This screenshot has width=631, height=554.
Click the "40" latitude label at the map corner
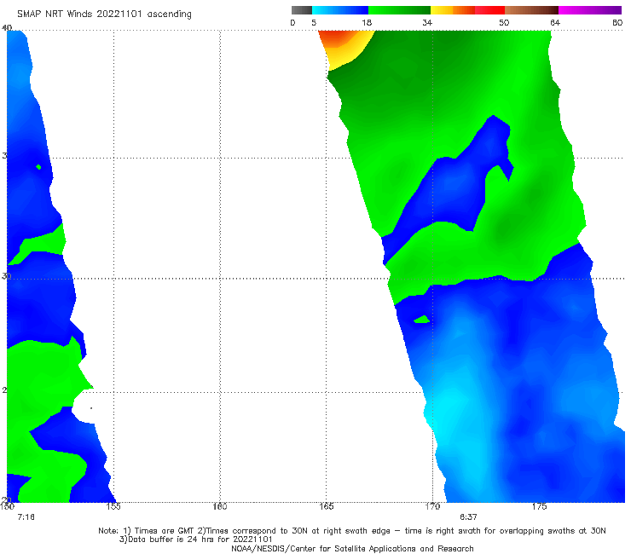pos(7,28)
